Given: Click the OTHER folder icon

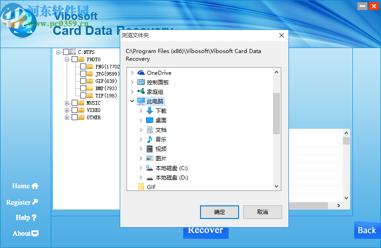Looking at the screenshot, I should 81,117.
